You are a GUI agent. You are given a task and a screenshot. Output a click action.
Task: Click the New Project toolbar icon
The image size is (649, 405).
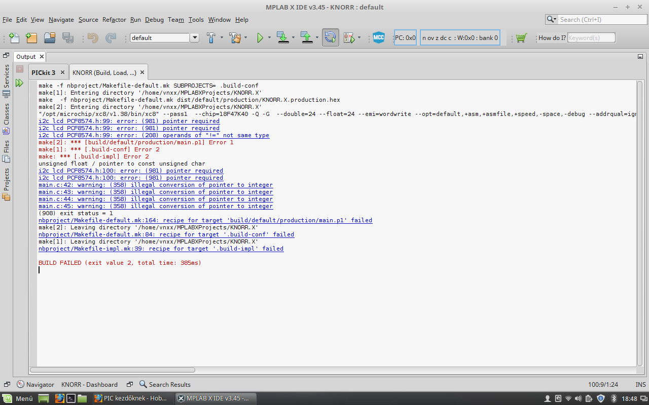click(x=31, y=38)
